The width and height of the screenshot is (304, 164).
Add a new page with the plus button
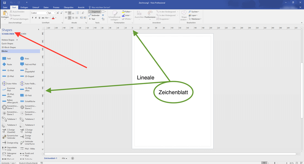click(x=73, y=158)
